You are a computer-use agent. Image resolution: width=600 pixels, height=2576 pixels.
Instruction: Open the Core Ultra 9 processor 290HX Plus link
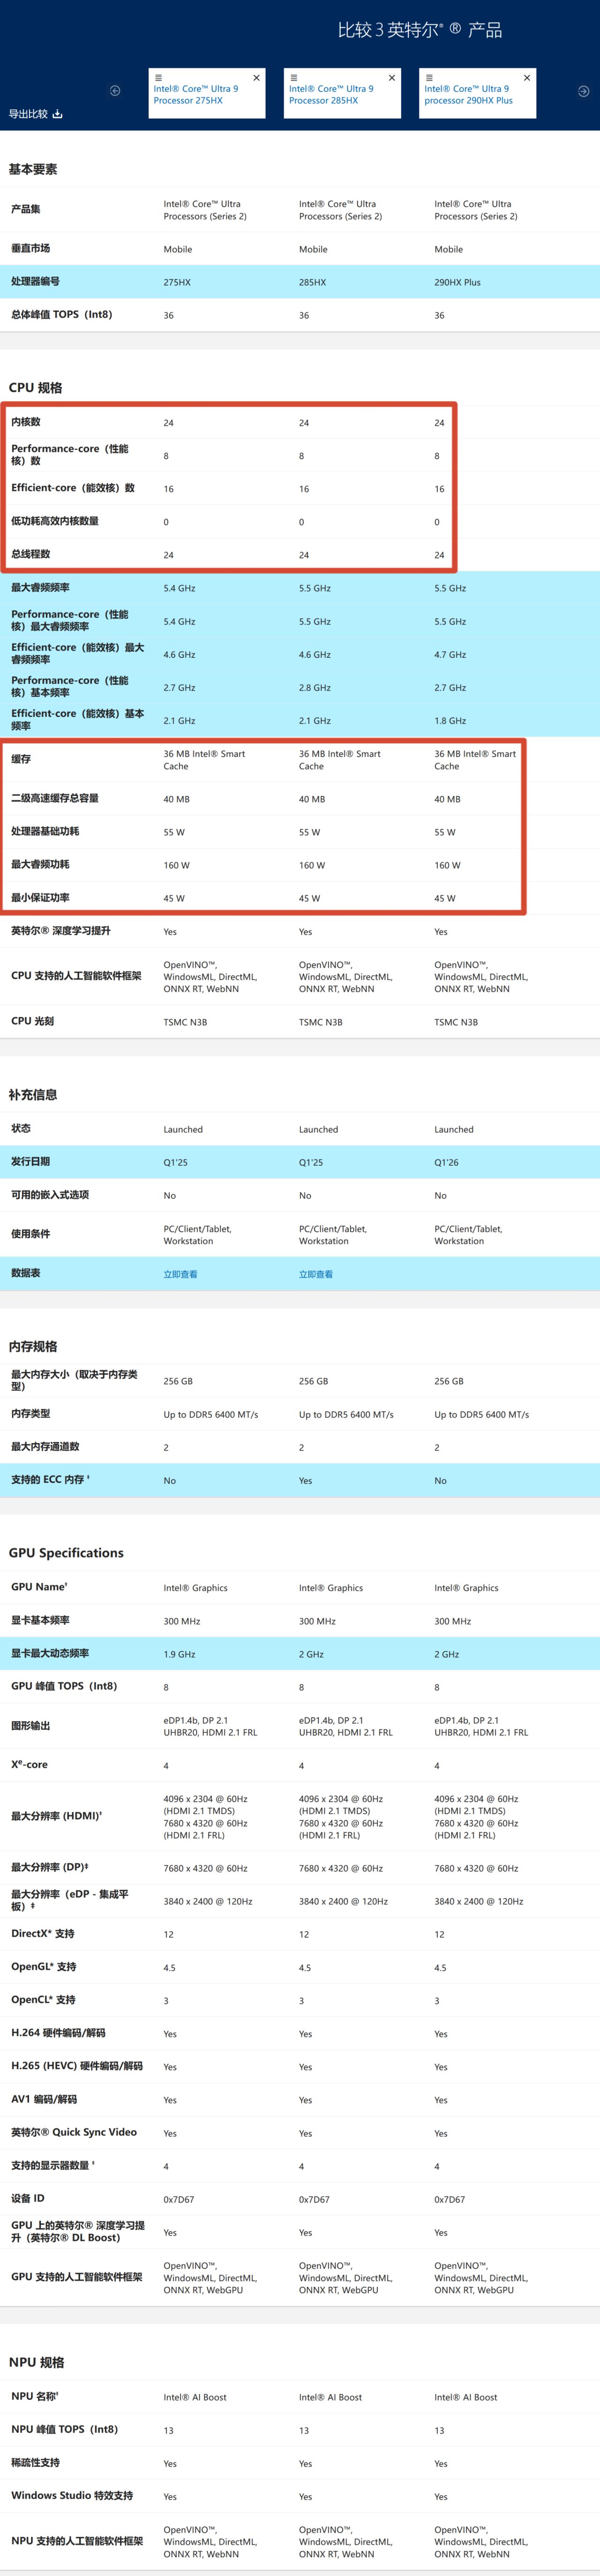click(x=468, y=95)
